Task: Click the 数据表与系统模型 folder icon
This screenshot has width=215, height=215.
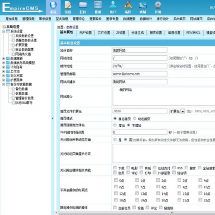Action: (x=8, y=63)
